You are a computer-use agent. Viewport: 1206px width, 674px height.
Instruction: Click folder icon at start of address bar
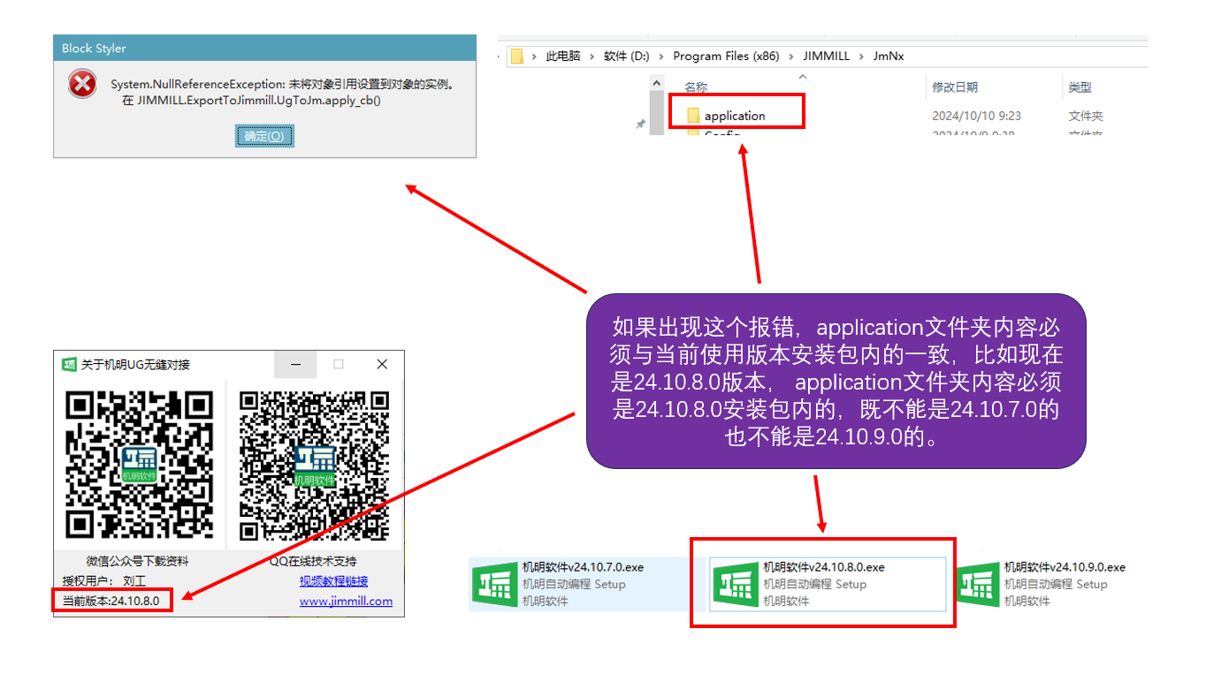[517, 57]
